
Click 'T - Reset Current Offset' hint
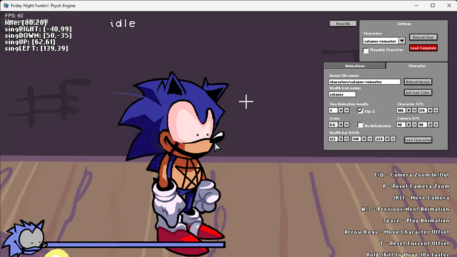(x=414, y=243)
